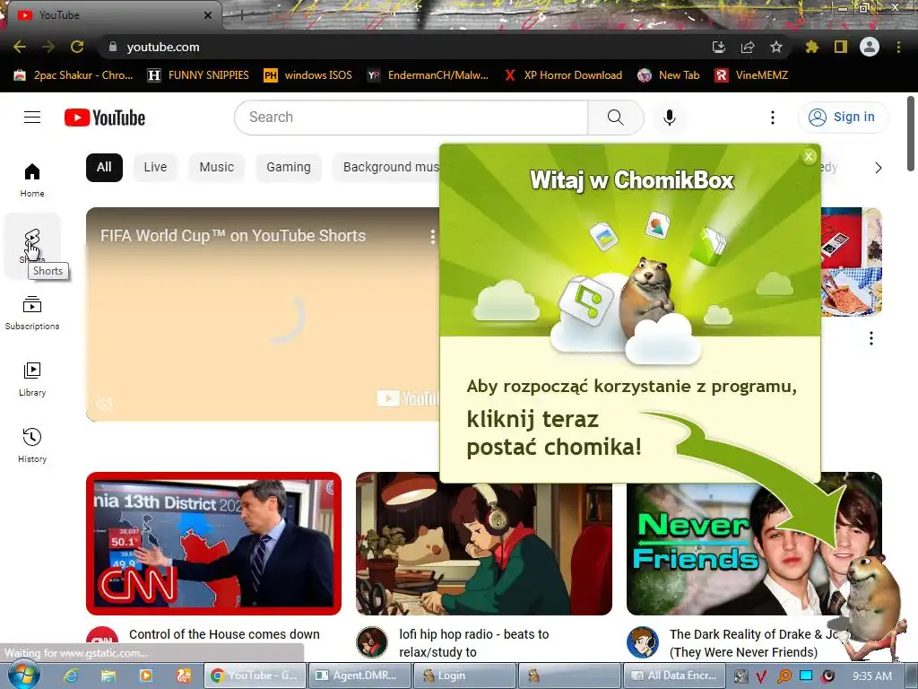The image size is (918, 689).
Task: Go back in the browser
Action: pos(20,47)
